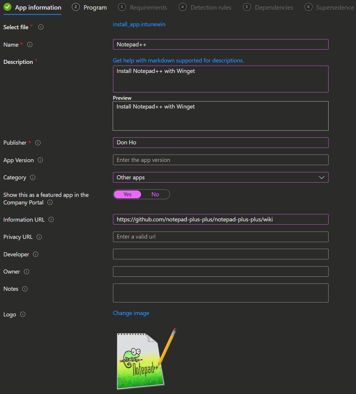Viewport: 356px width, 394px height.
Task: Click the Change image link
Action: pos(131,313)
